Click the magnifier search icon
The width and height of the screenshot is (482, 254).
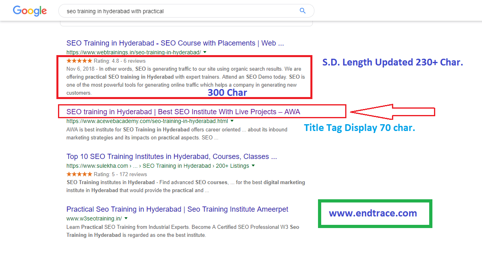[303, 11]
